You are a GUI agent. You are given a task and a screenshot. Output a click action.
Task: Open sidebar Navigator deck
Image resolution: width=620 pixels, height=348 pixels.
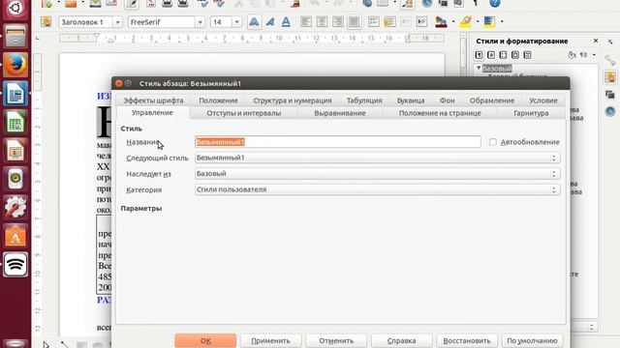(x=610, y=112)
